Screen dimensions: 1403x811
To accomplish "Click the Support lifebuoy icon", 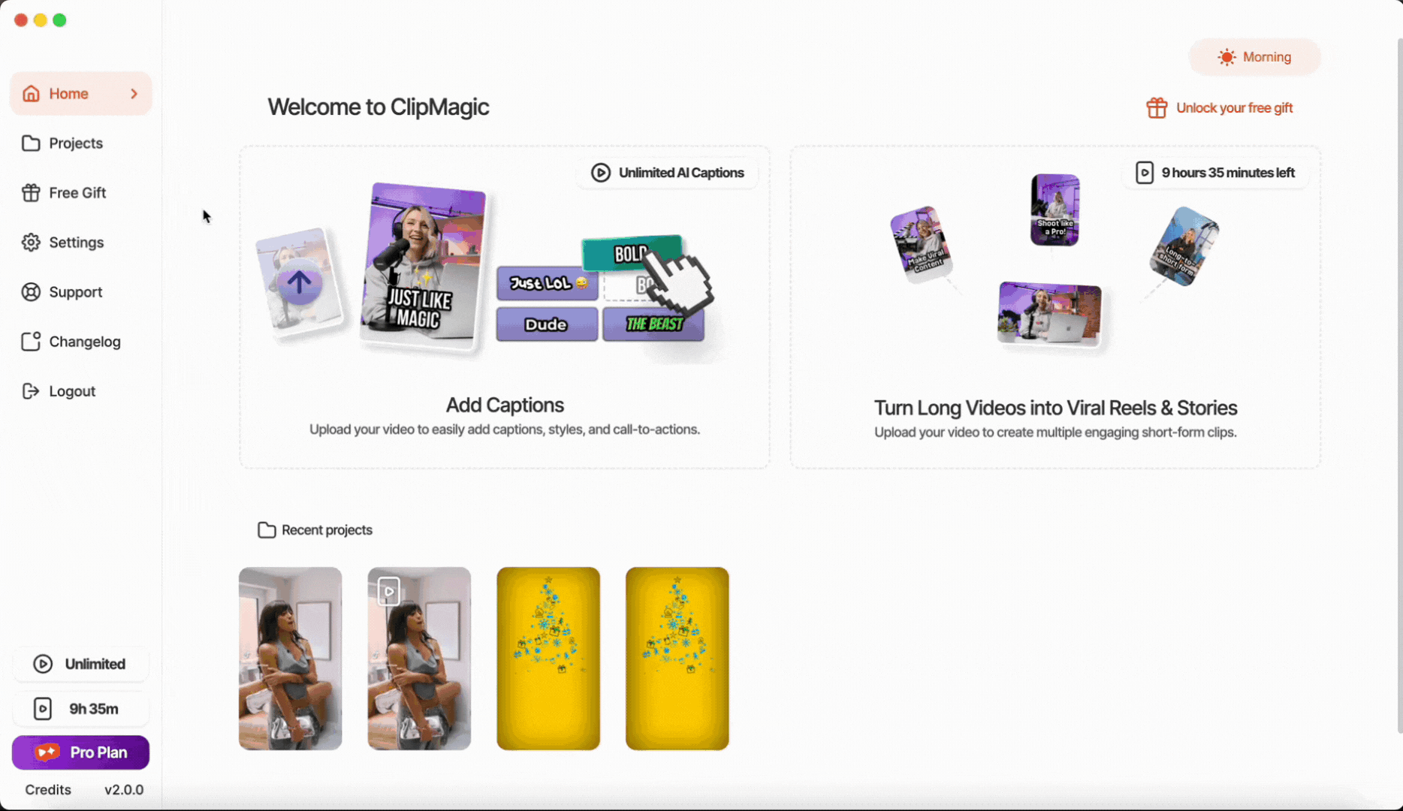I will click(x=31, y=292).
